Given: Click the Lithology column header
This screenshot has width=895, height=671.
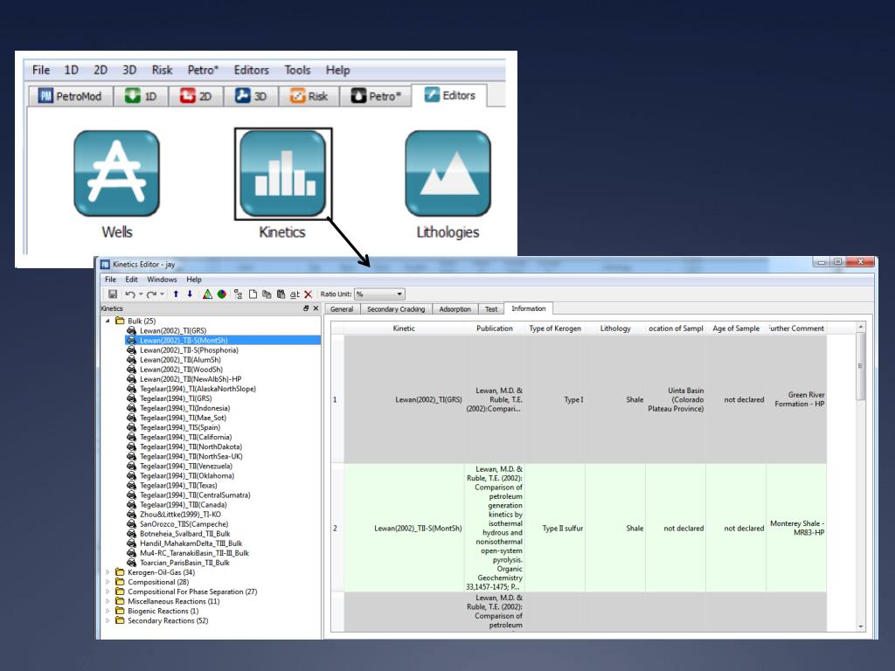Looking at the screenshot, I should tap(615, 329).
